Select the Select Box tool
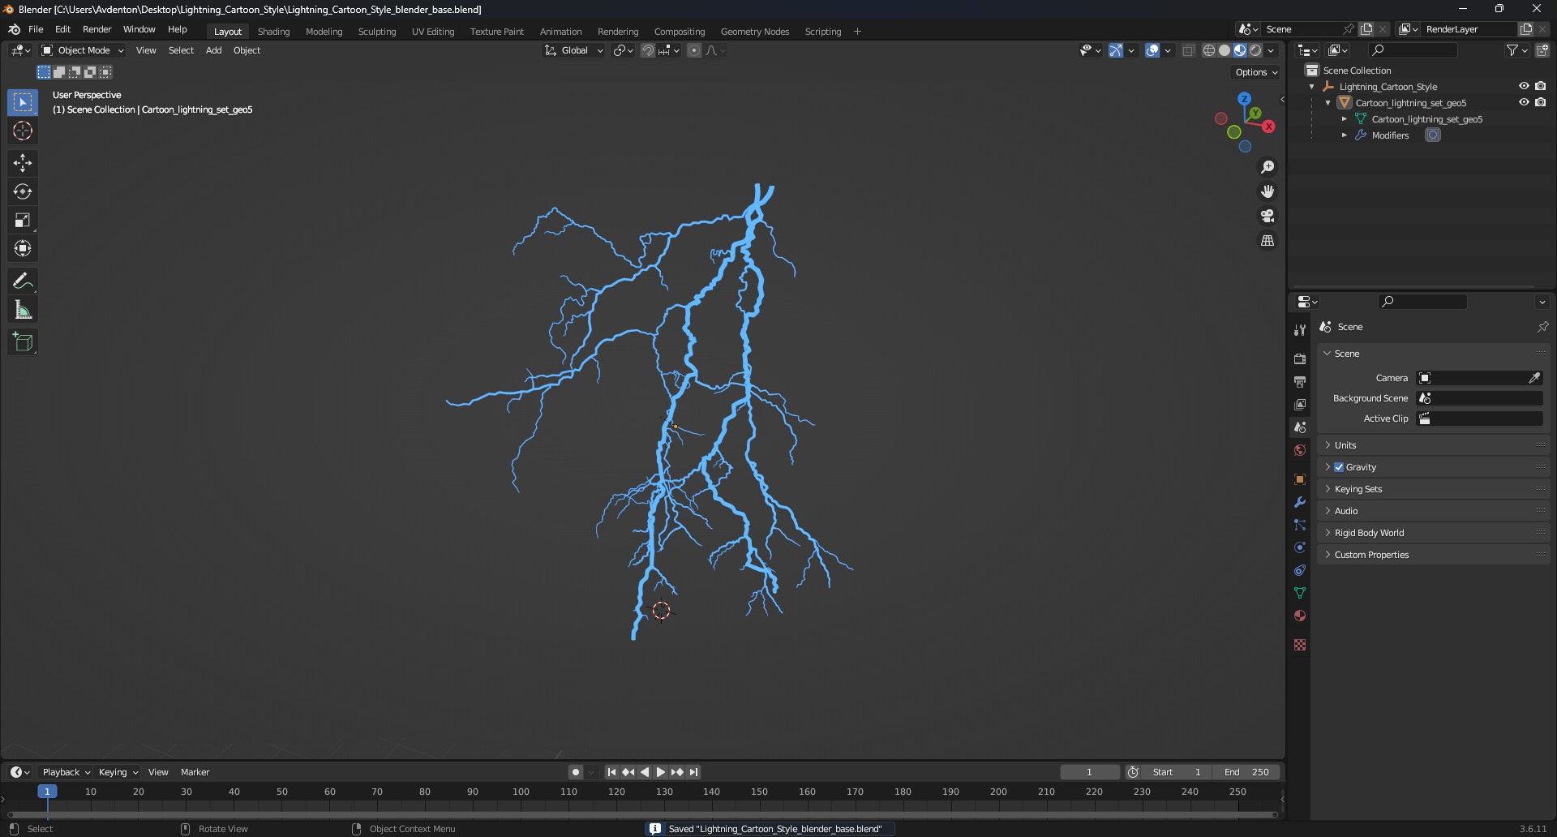The image size is (1557, 837). pos(23,102)
